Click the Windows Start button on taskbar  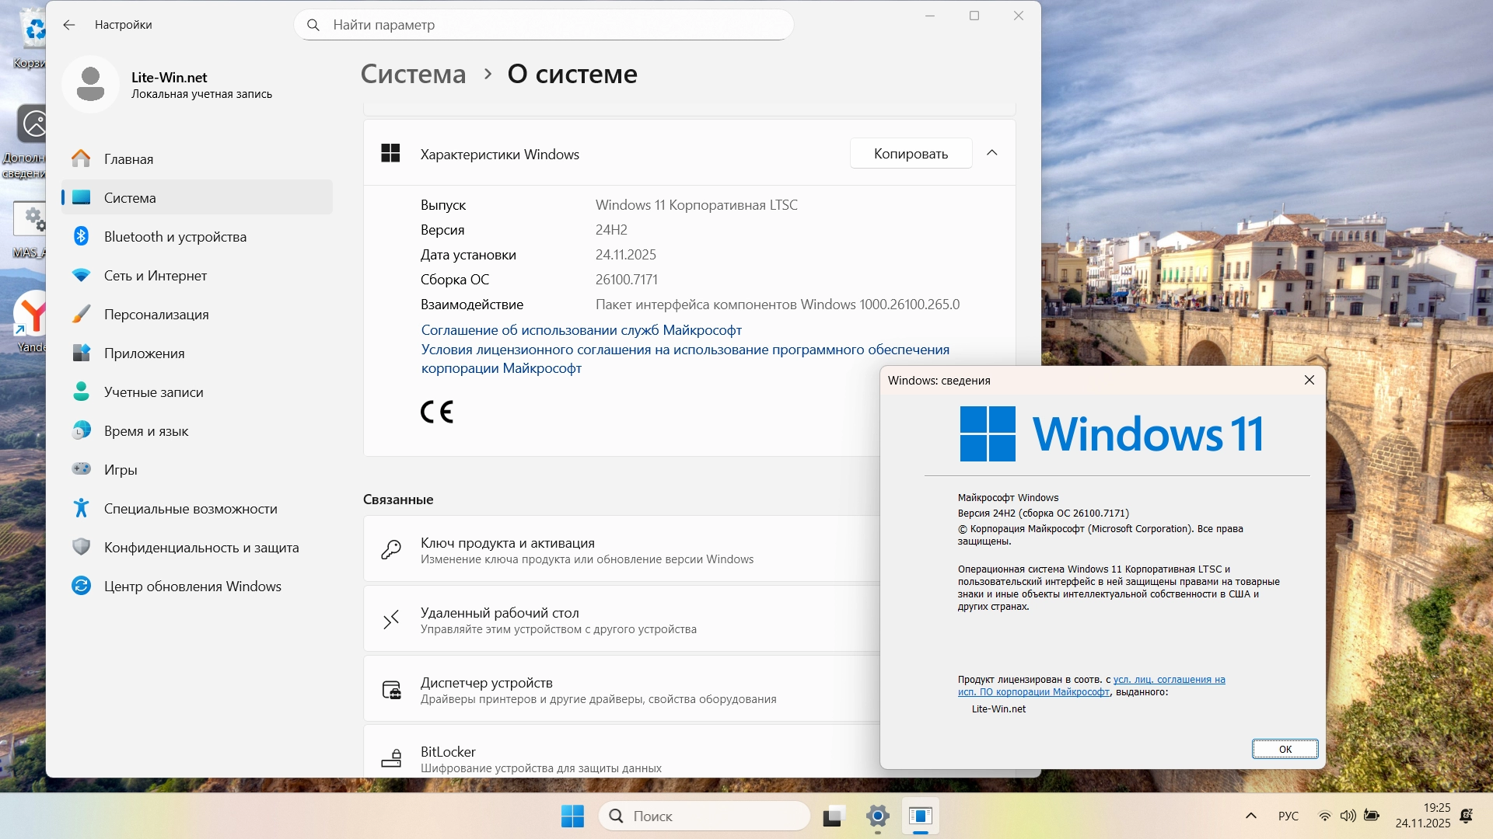click(572, 816)
